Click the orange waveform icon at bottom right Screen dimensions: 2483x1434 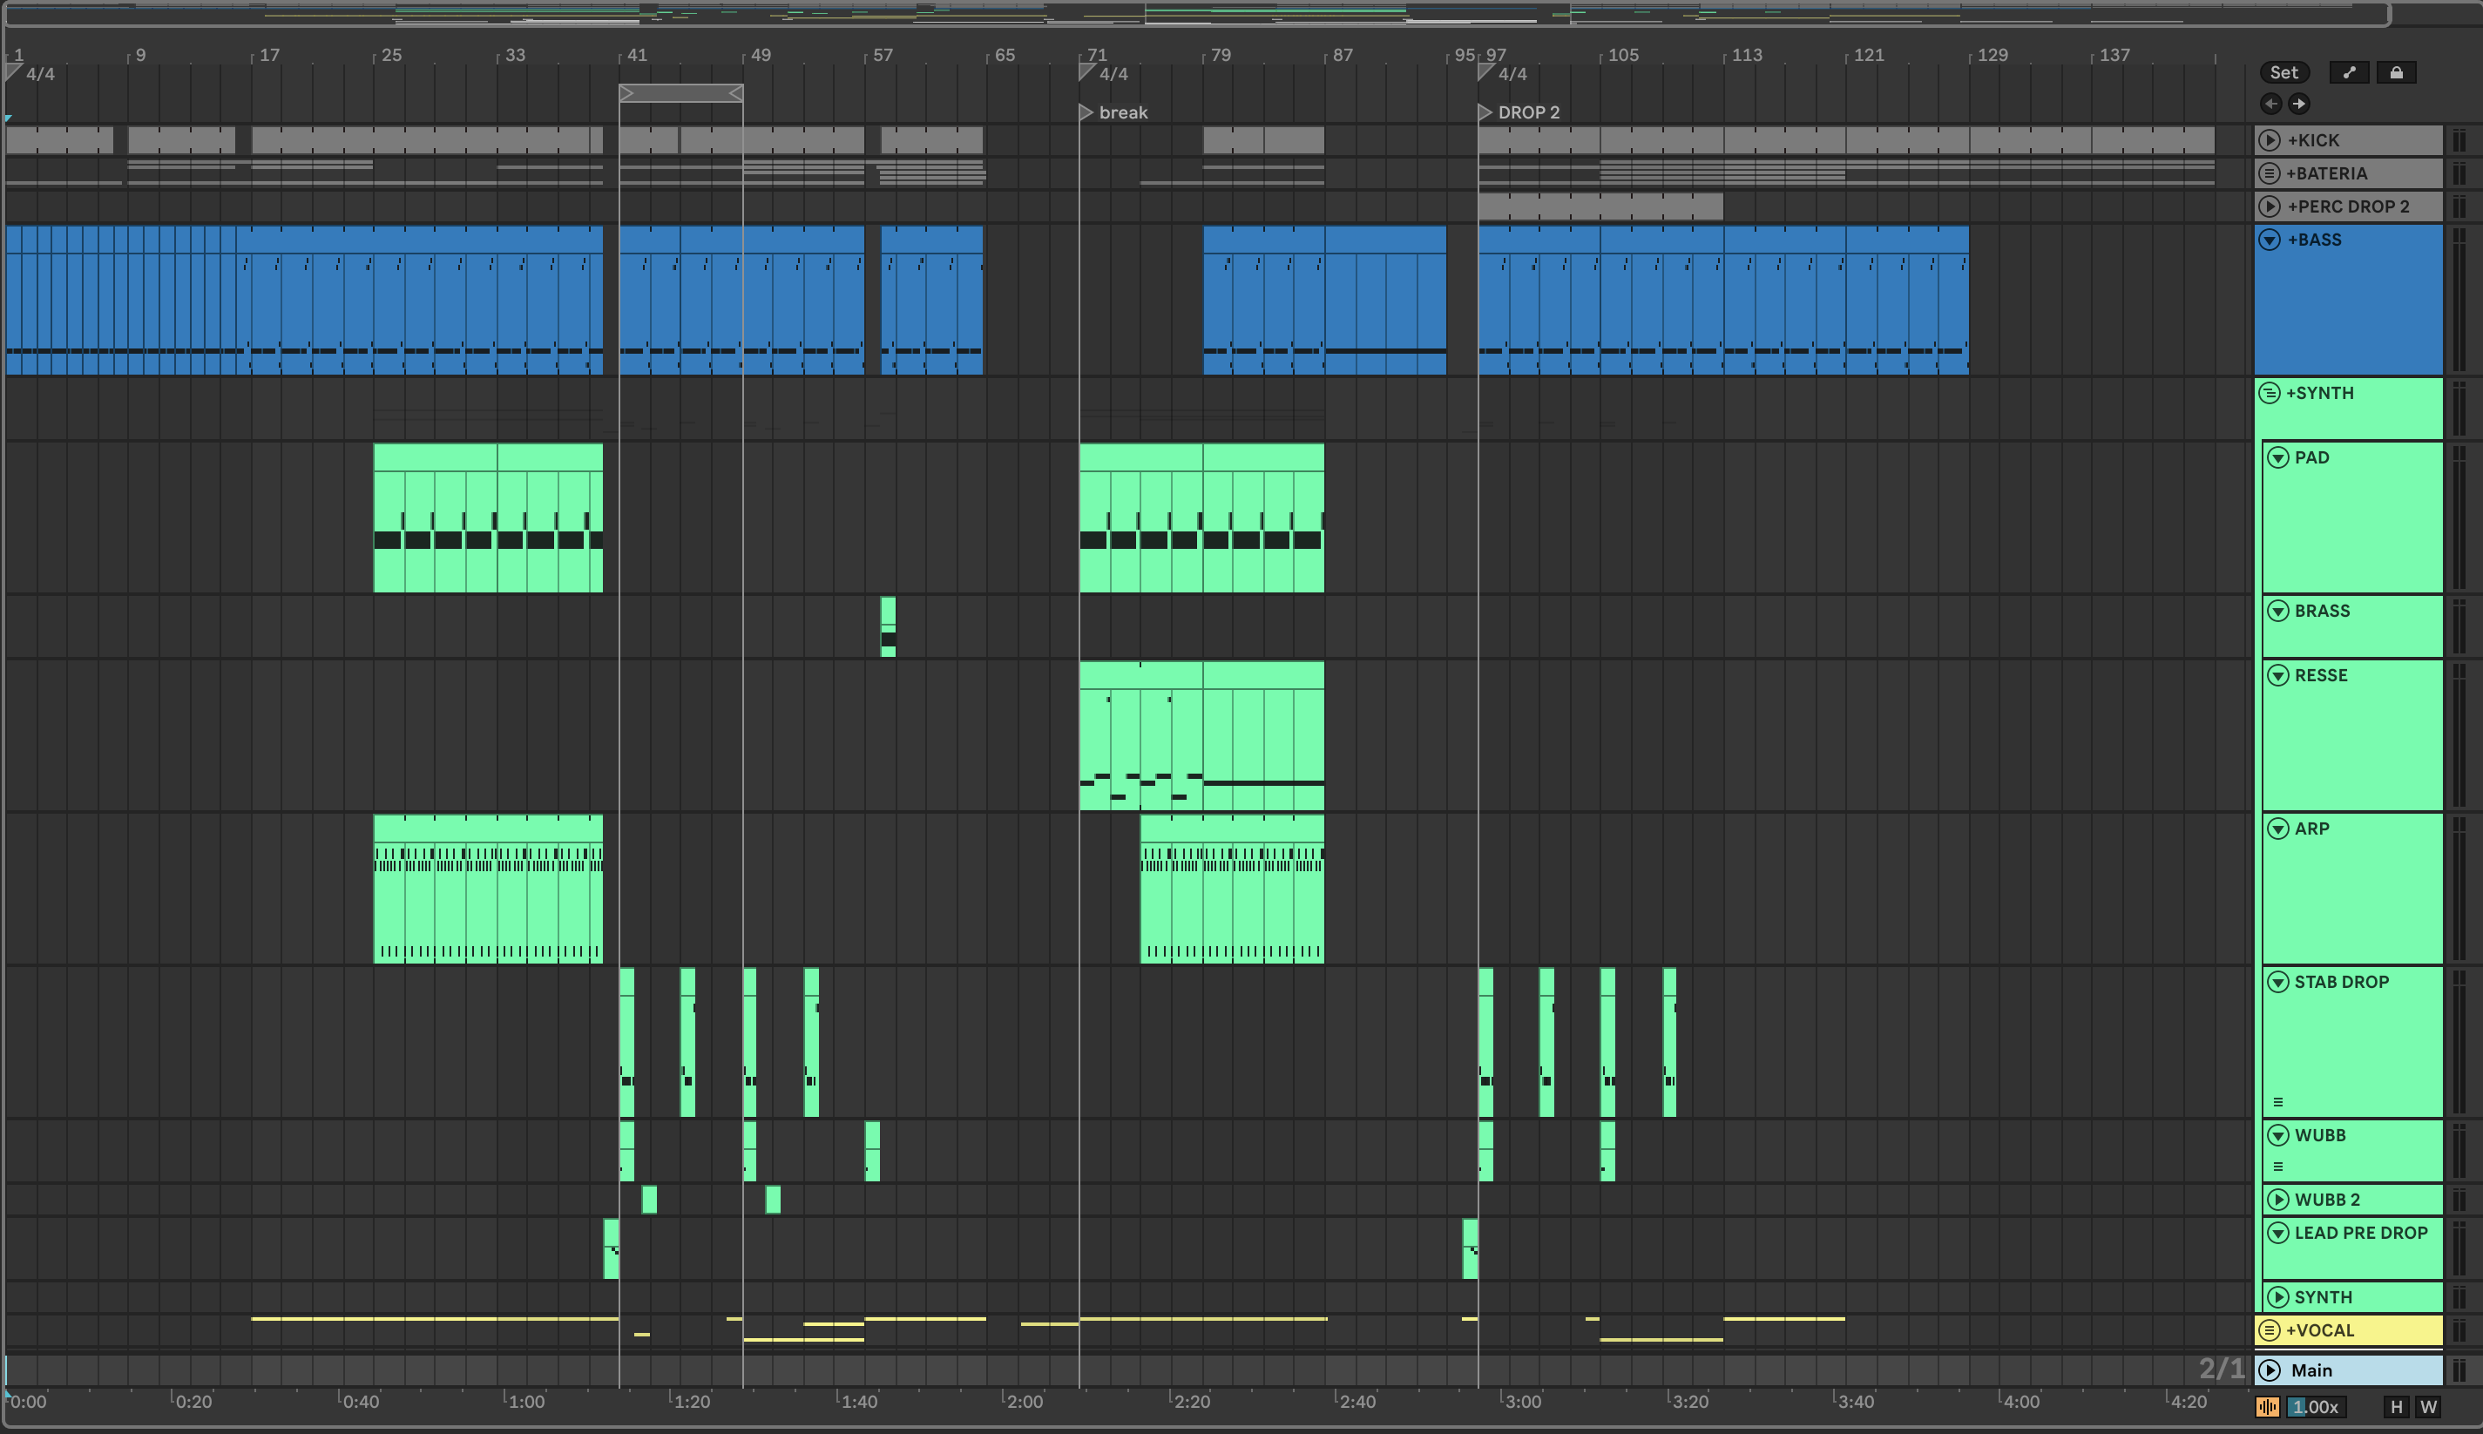click(2267, 1406)
